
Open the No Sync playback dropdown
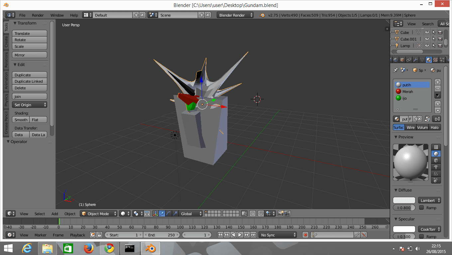click(278, 235)
